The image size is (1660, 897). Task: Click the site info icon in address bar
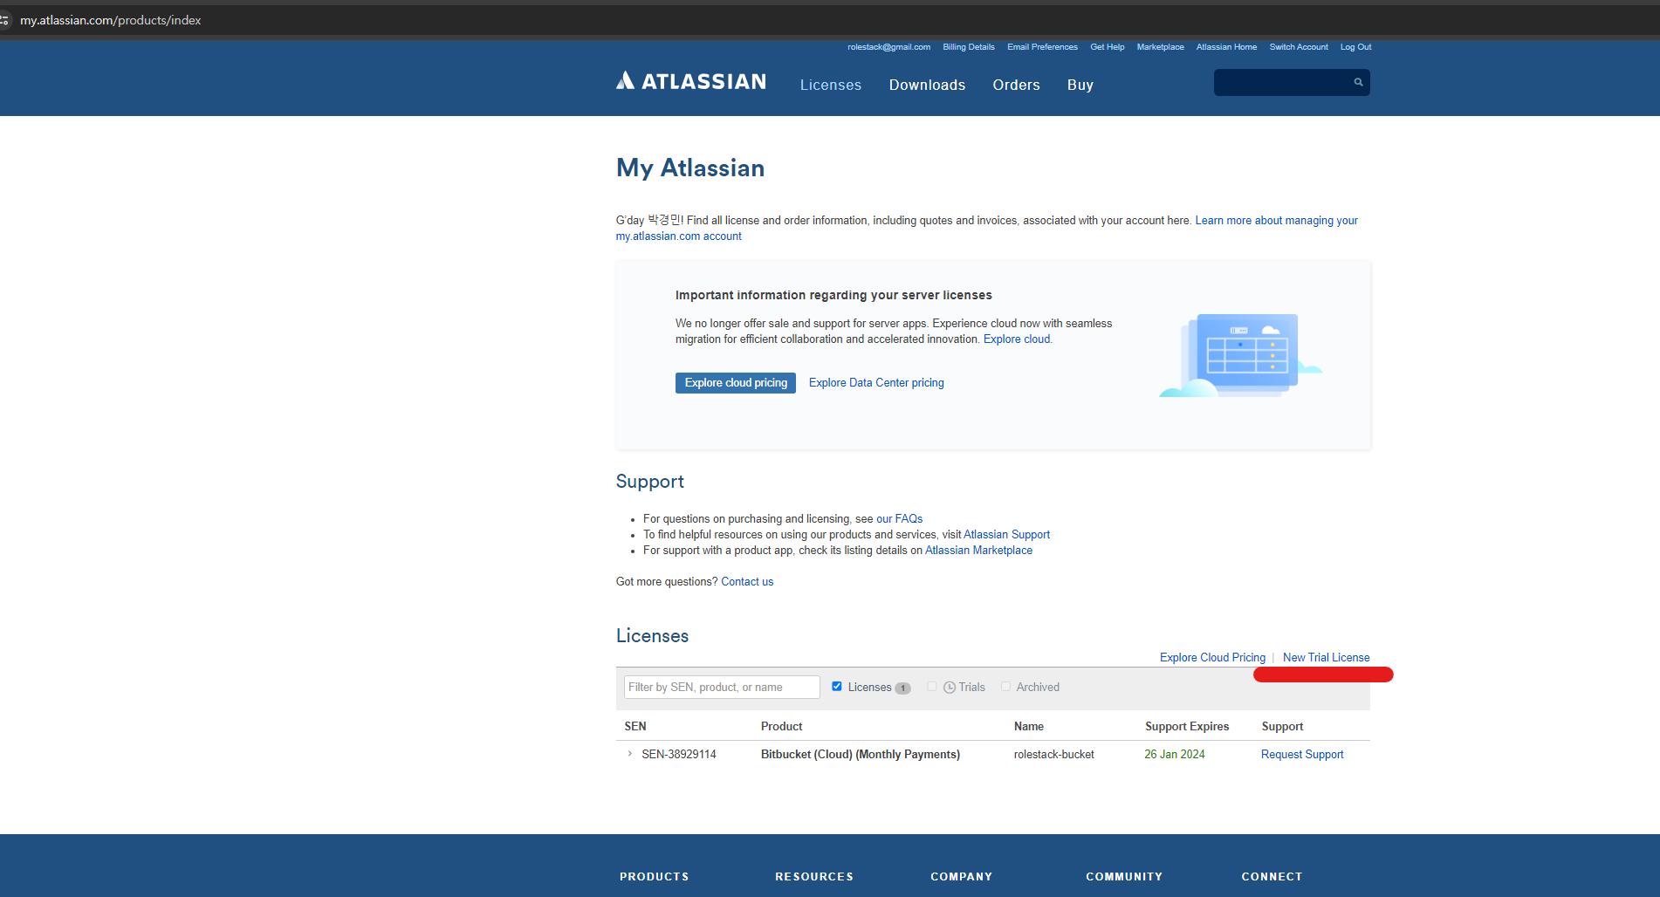[4, 20]
